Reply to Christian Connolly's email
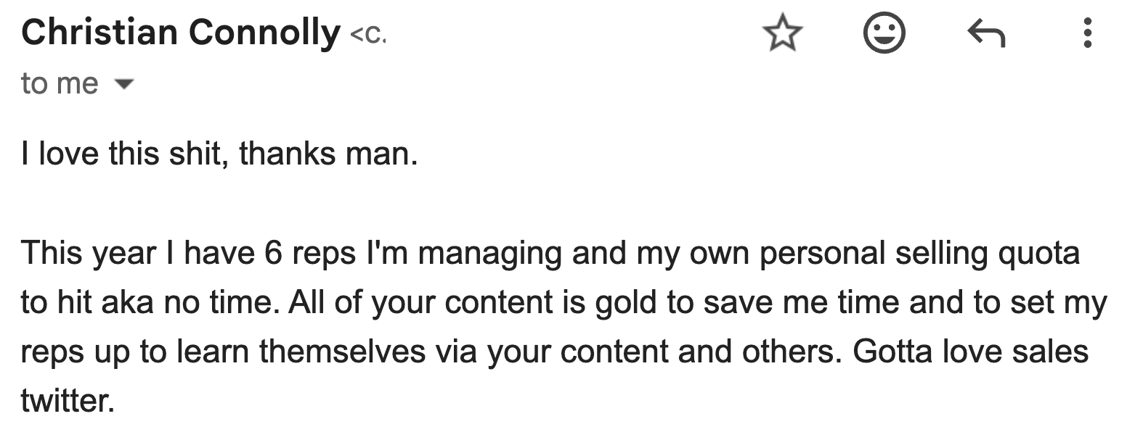 [986, 33]
